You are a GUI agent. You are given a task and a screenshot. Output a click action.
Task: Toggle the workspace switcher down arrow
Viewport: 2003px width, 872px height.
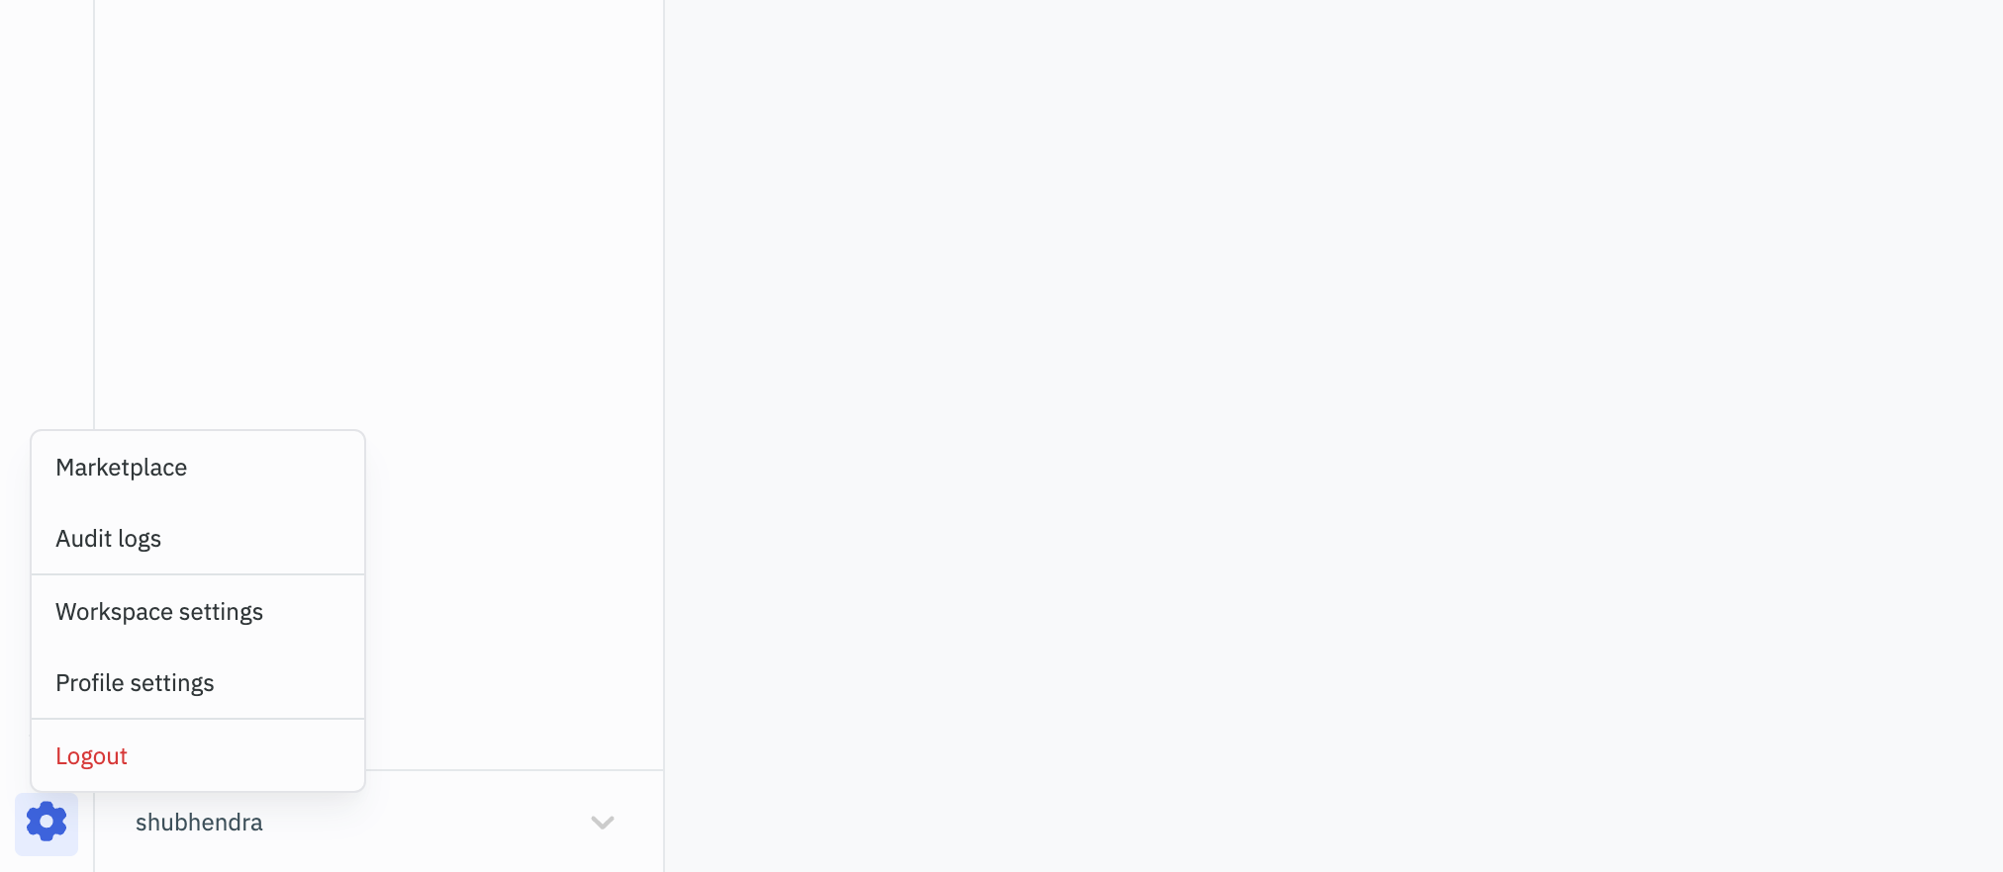point(602,823)
